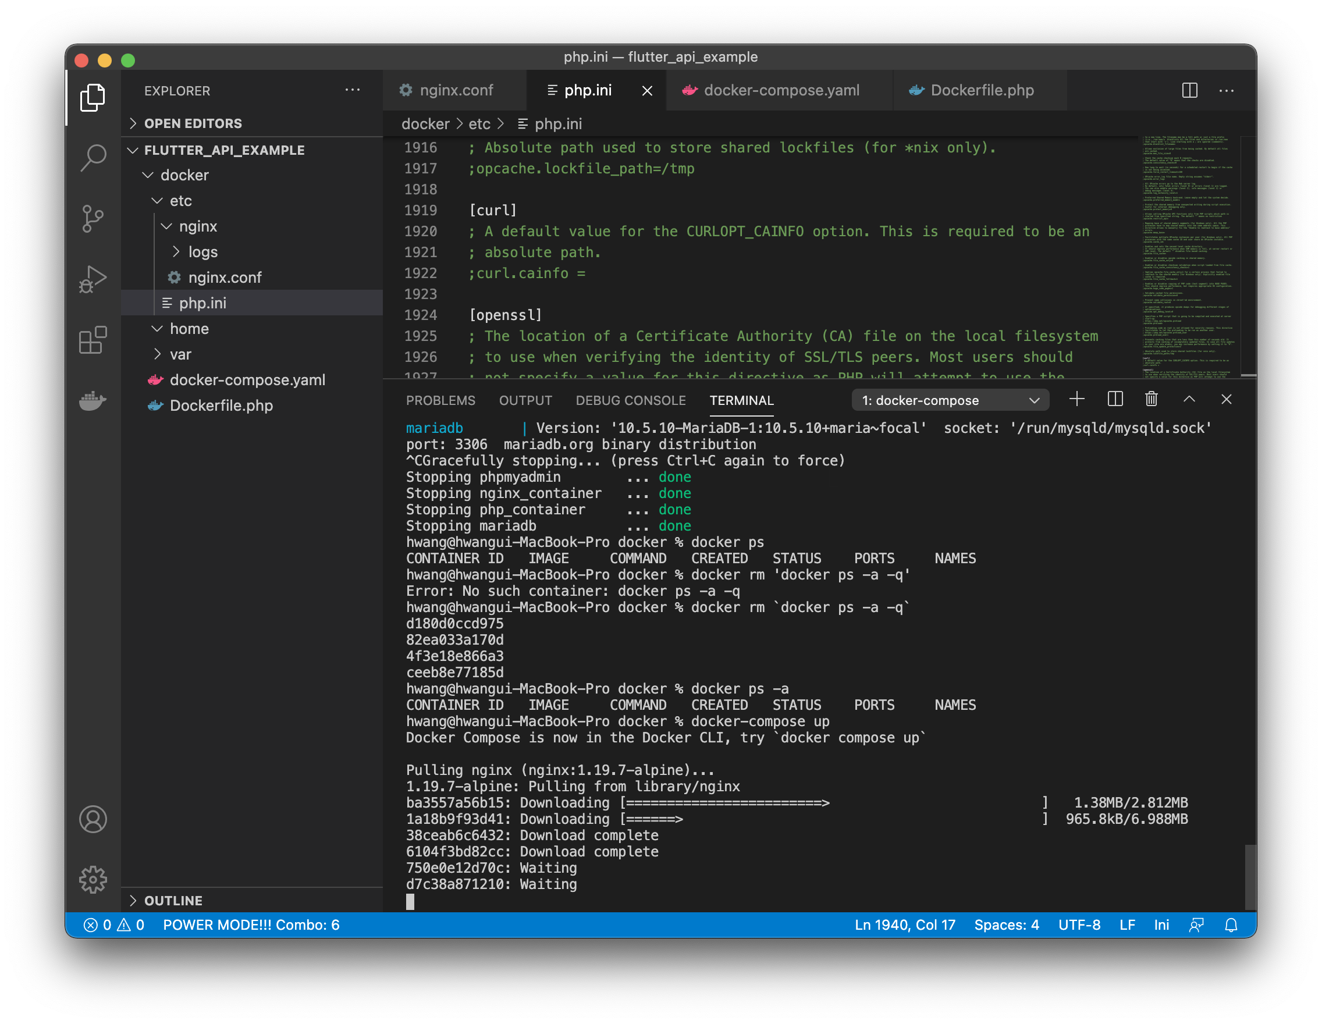Switch to the PROBLEMS panel tab

tap(440, 401)
